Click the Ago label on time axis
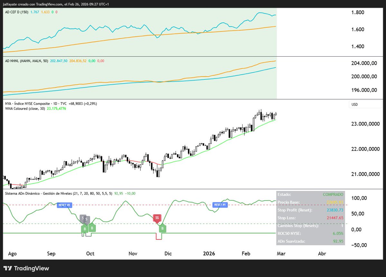Viewport: 386px width, 277px height. click(x=12, y=254)
